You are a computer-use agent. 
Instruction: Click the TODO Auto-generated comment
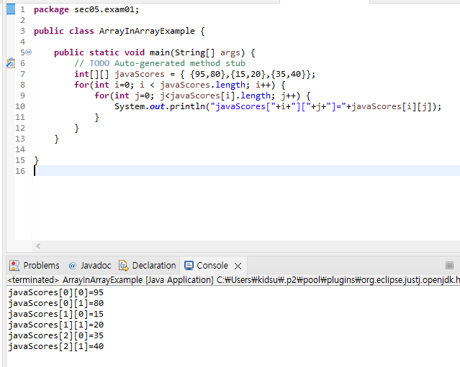pyautogui.click(x=160, y=63)
